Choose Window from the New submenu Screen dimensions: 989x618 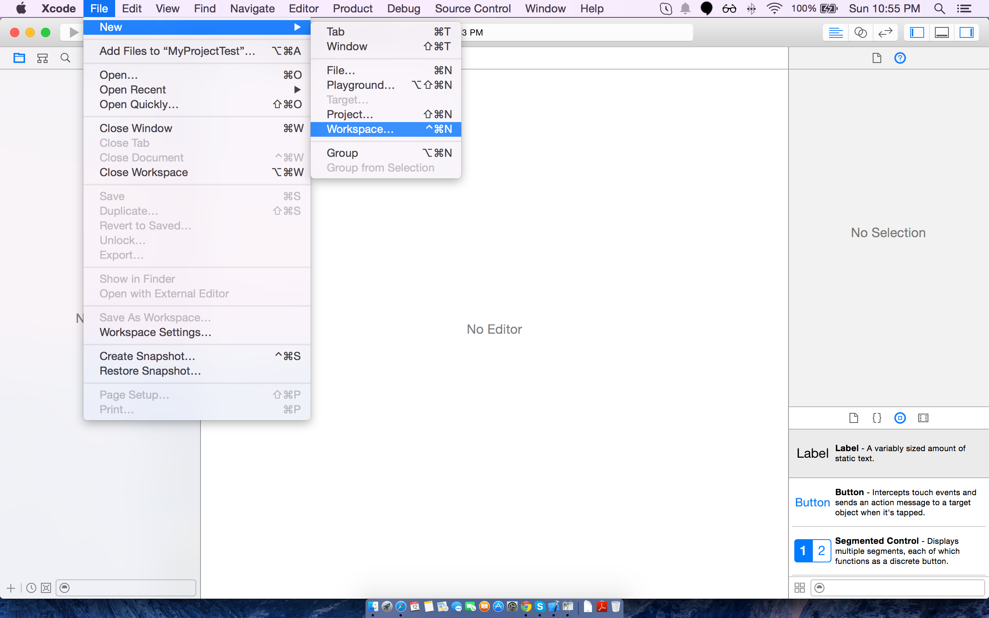click(386, 47)
